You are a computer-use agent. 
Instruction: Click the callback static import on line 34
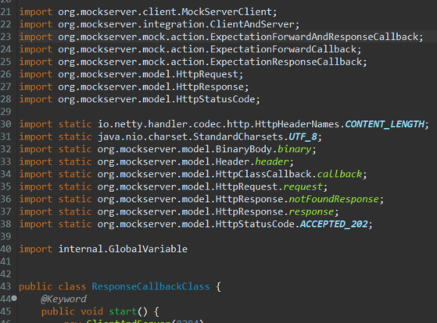(339, 175)
